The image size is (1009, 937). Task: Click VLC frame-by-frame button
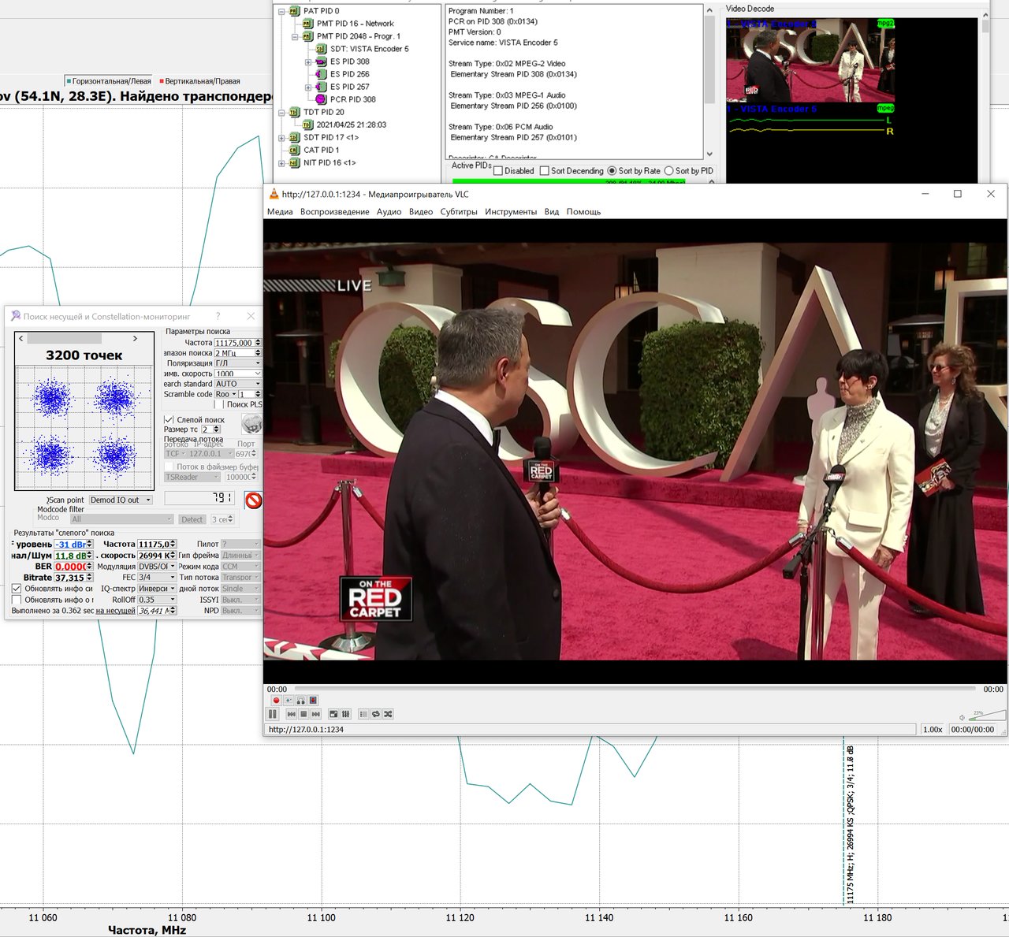(x=313, y=701)
